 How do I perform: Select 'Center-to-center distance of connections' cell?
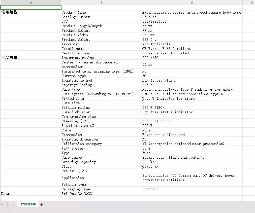click(x=102, y=64)
